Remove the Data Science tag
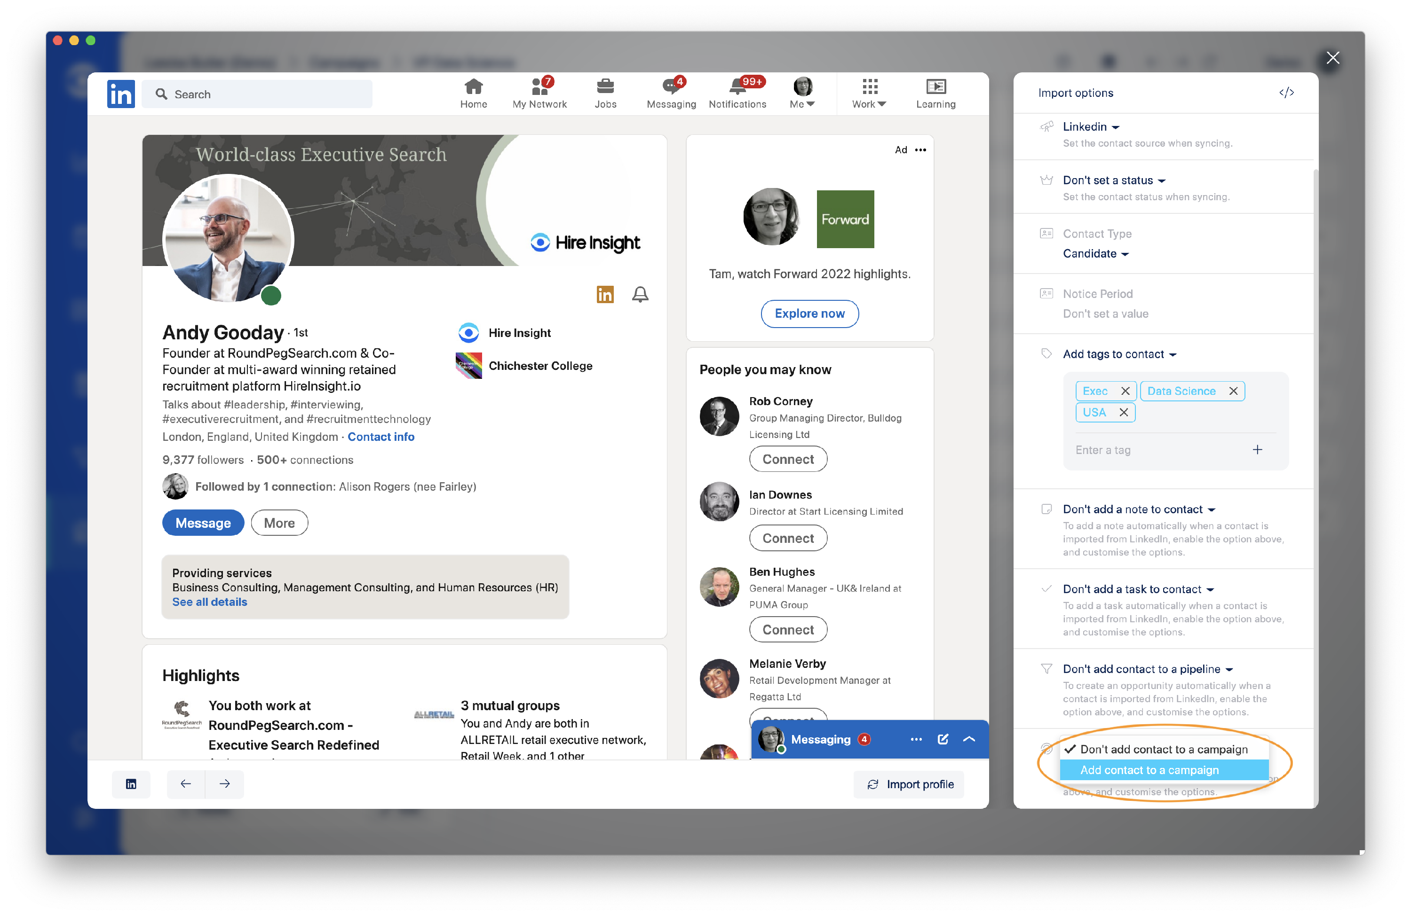This screenshot has height=916, width=1411. (x=1233, y=391)
